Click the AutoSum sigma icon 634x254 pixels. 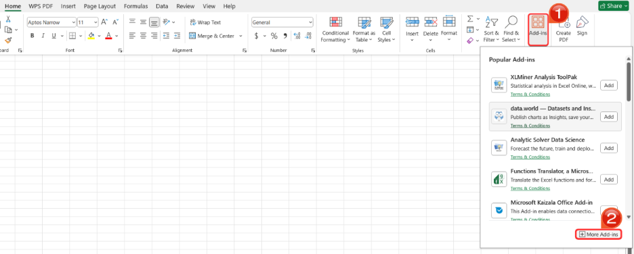click(x=470, y=19)
